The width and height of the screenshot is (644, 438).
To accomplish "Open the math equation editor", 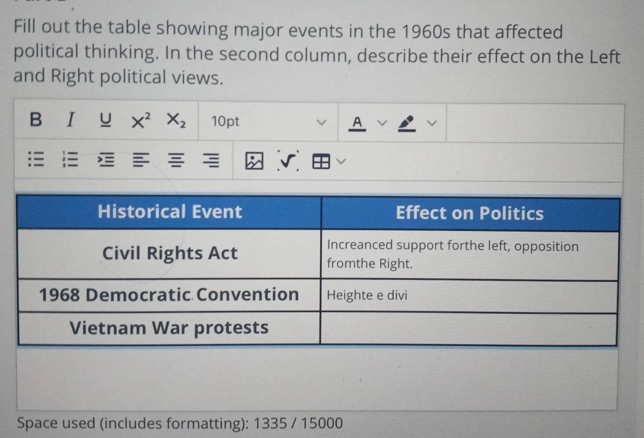I will coord(288,161).
